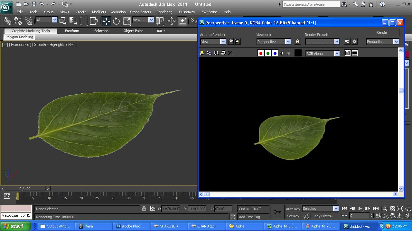This screenshot has height=231, width=412.
Task: Select the Pan viewport navigation tool
Action: pos(393,216)
